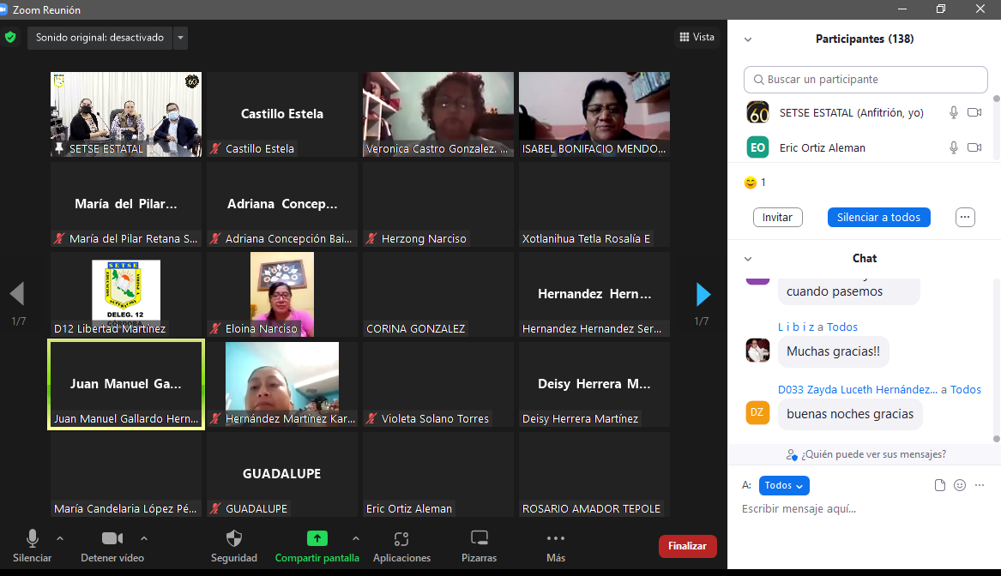Open the Pizarras whiteboard icon
This screenshot has height=576, width=1001.
click(479, 538)
